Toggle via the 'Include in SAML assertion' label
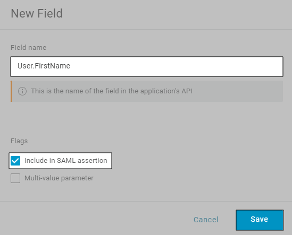292x235 pixels. click(x=66, y=161)
